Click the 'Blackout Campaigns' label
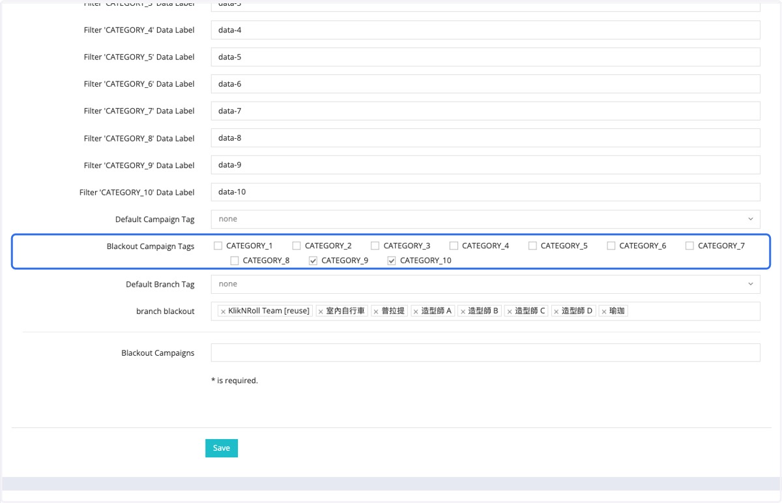 (158, 353)
